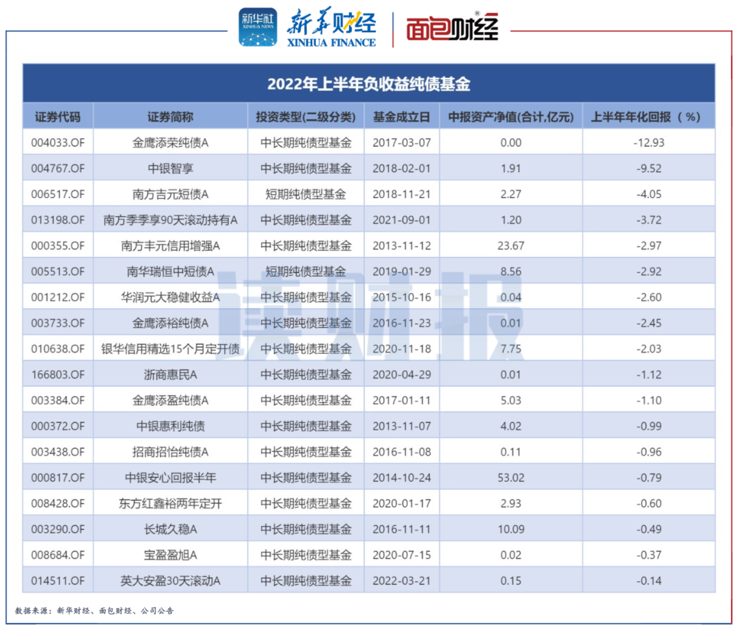Select 短期纯债型基金 in 006517.OF row

coord(306,194)
